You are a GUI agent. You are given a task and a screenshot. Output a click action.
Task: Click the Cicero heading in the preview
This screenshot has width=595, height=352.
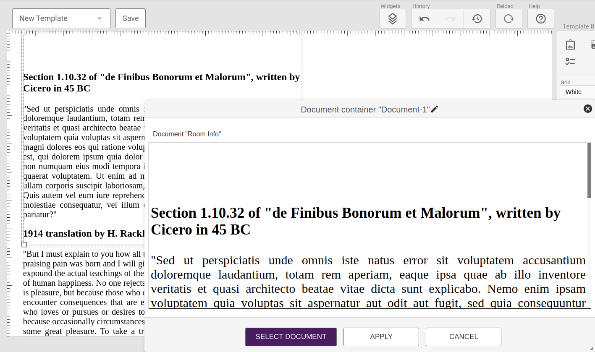(x=356, y=221)
